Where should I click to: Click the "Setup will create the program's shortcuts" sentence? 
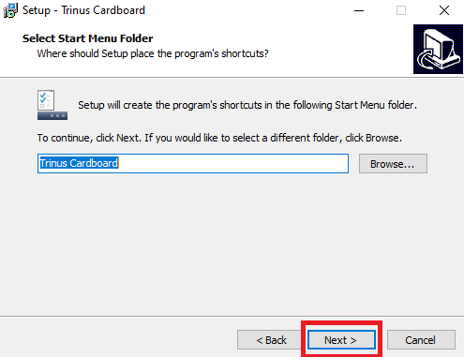pos(247,105)
